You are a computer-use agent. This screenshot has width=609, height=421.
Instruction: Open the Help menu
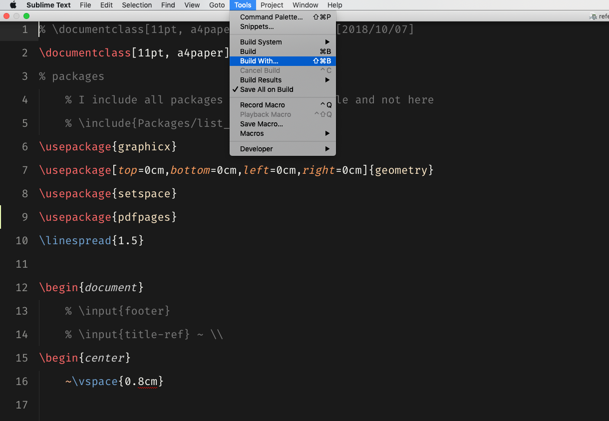coord(335,5)
